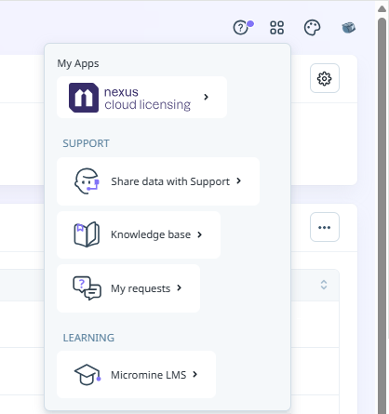Open the settings gear button
The width and height of the screenshot is (389, 414).
[325, 78]
